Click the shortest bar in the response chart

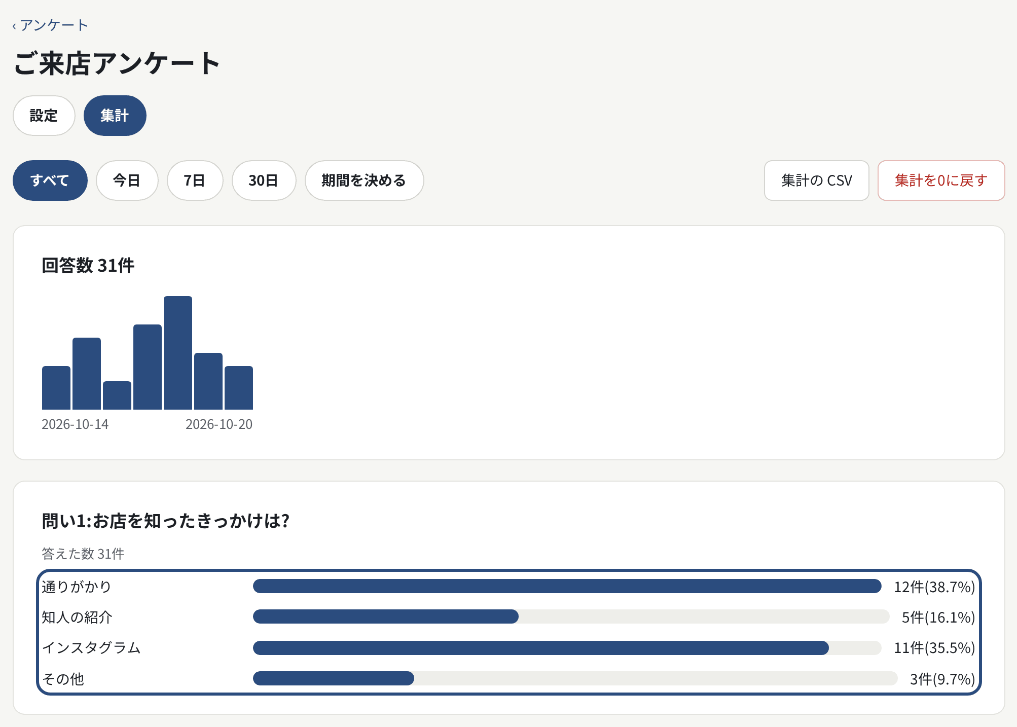[117, 395]
